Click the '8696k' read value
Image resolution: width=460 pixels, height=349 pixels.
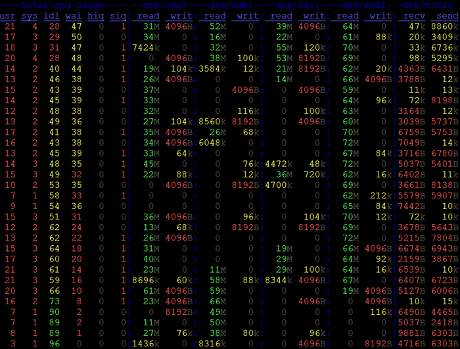click(x=146, y=280)
